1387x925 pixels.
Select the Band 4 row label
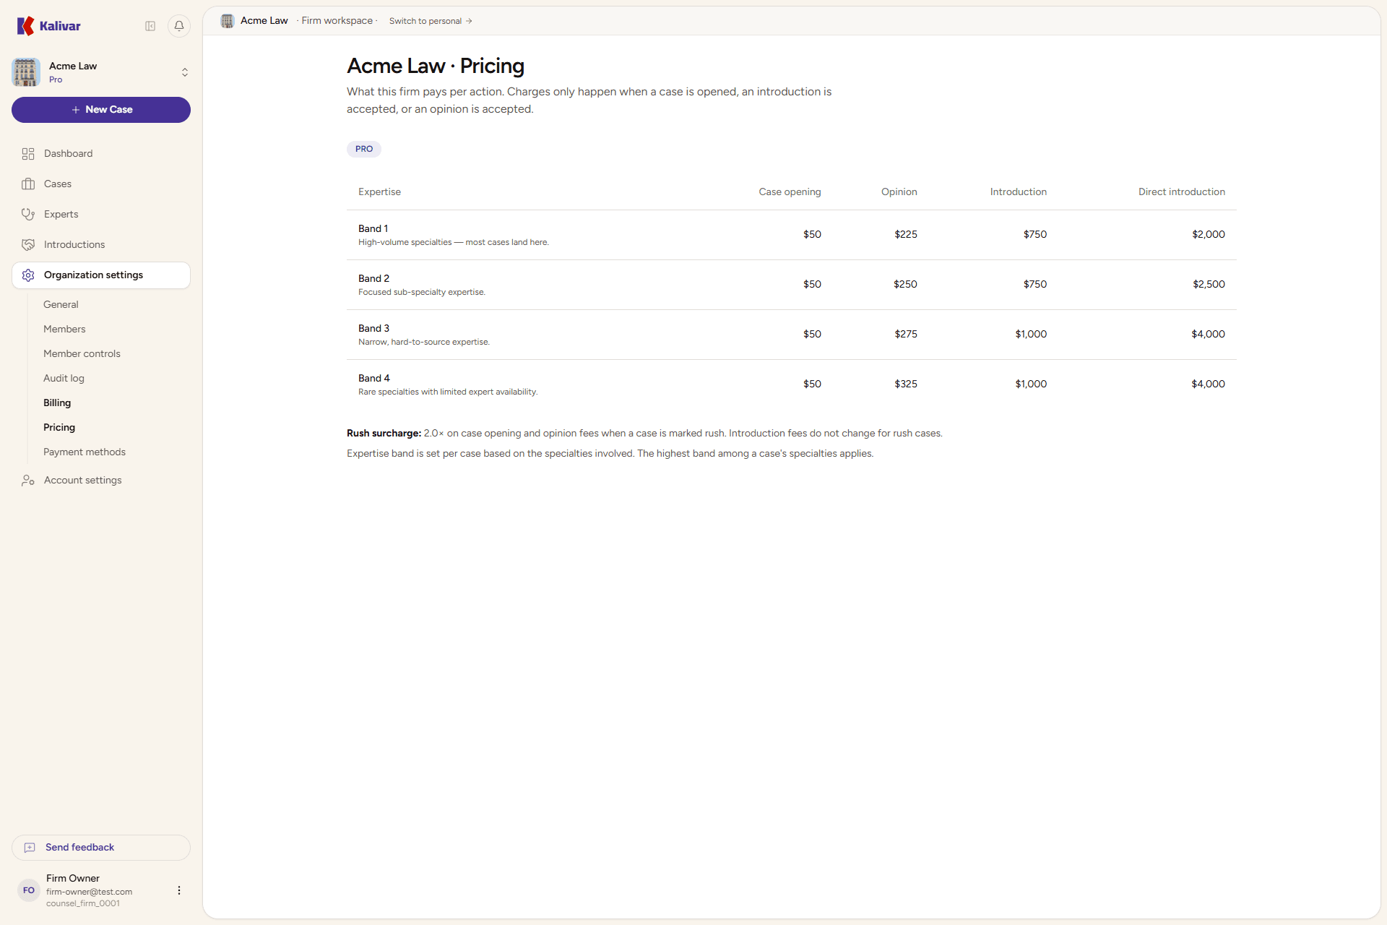(x=374, y=379)
